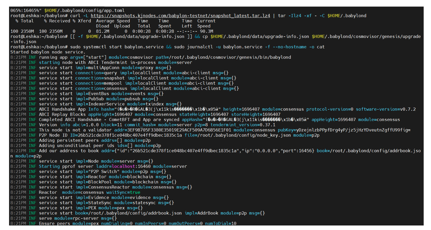This screenshot has height=230, width=431.
Task: Select the 'impl="P2P Switch"' log line
Action: [88, 172]
